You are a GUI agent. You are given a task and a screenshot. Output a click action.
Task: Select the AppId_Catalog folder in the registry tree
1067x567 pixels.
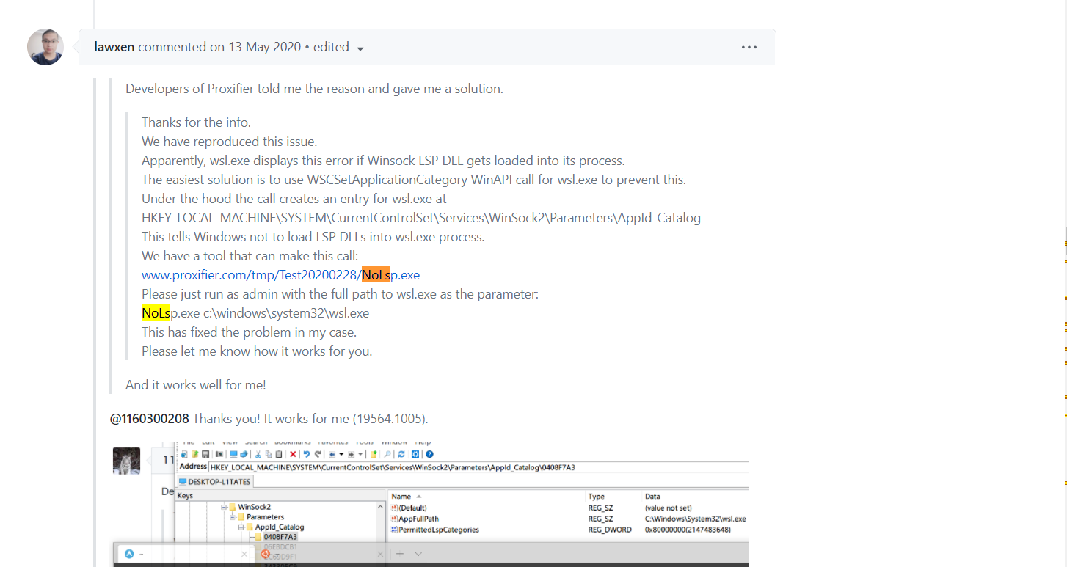pos(274,527)
